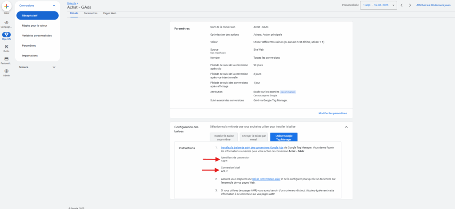Click the Toutes les conversions value

click(x=267, y=58)
